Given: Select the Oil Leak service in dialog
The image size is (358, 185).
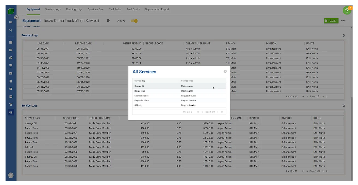Looking at the screenshot, I should tap(179, 105).
